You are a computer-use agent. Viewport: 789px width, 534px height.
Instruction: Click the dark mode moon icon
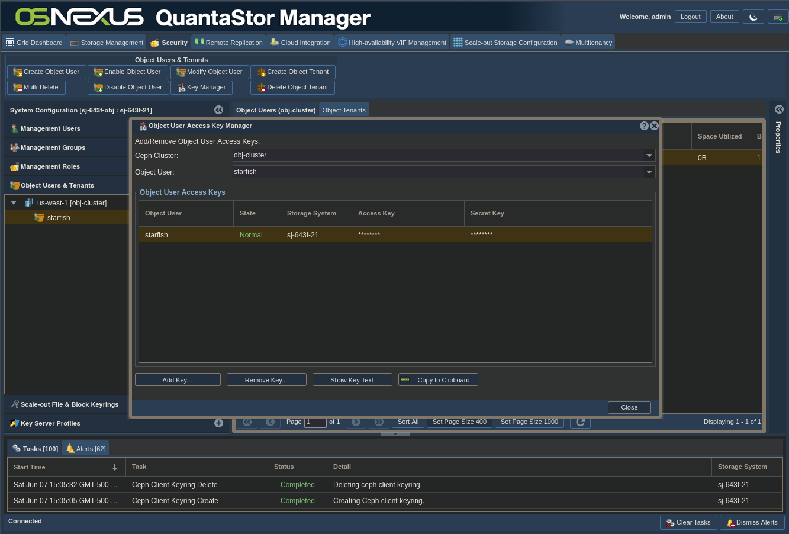pos(753,17)
